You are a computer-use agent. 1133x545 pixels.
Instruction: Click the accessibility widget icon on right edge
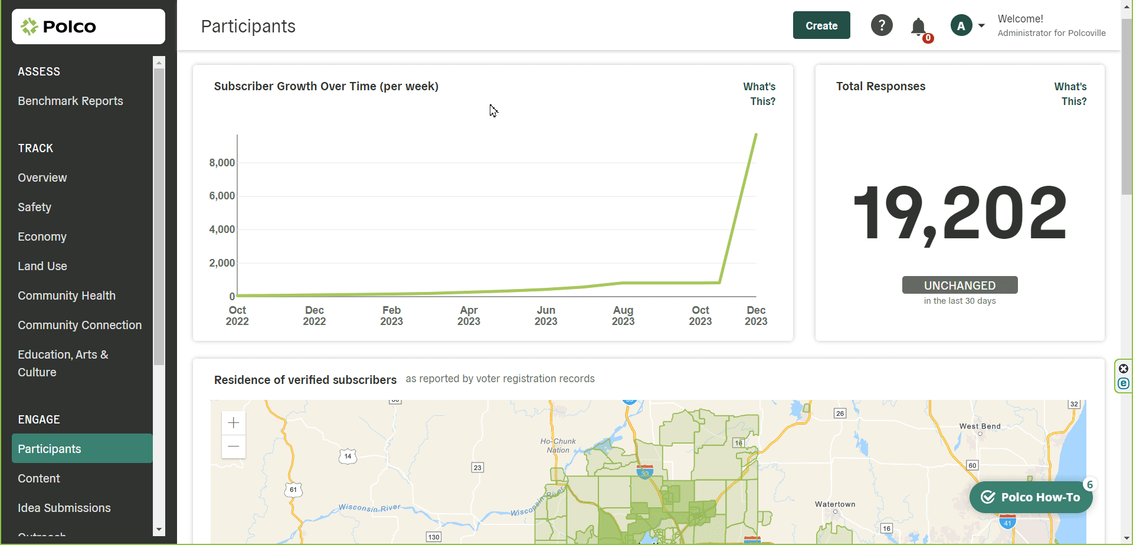(x=1124, y=383)
